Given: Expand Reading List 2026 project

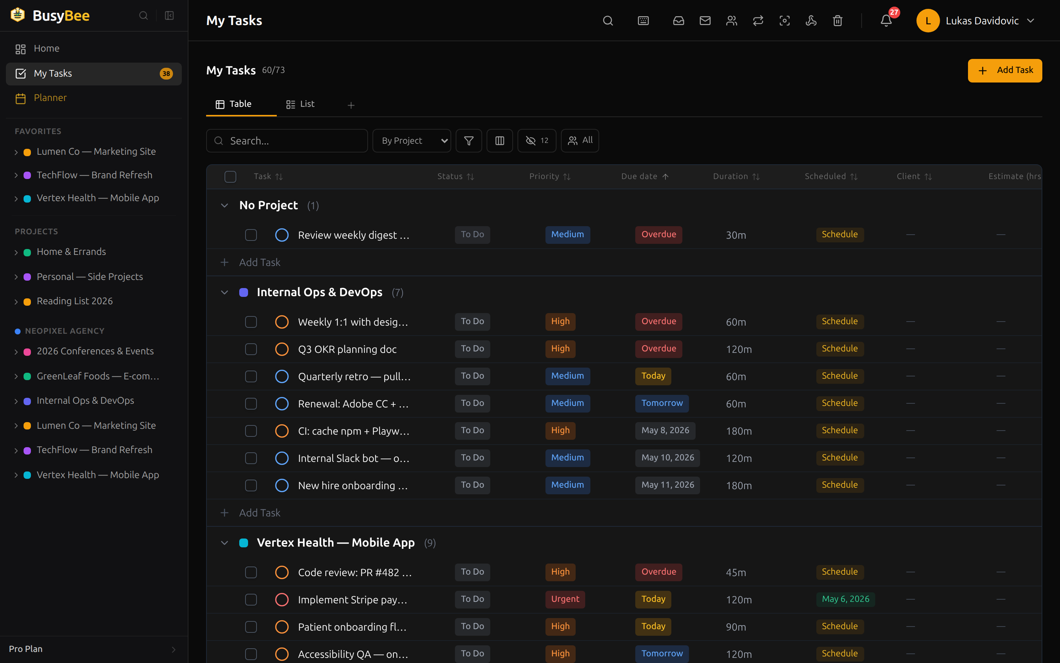Looking at the screenshot, I should (x=16, y=302).
